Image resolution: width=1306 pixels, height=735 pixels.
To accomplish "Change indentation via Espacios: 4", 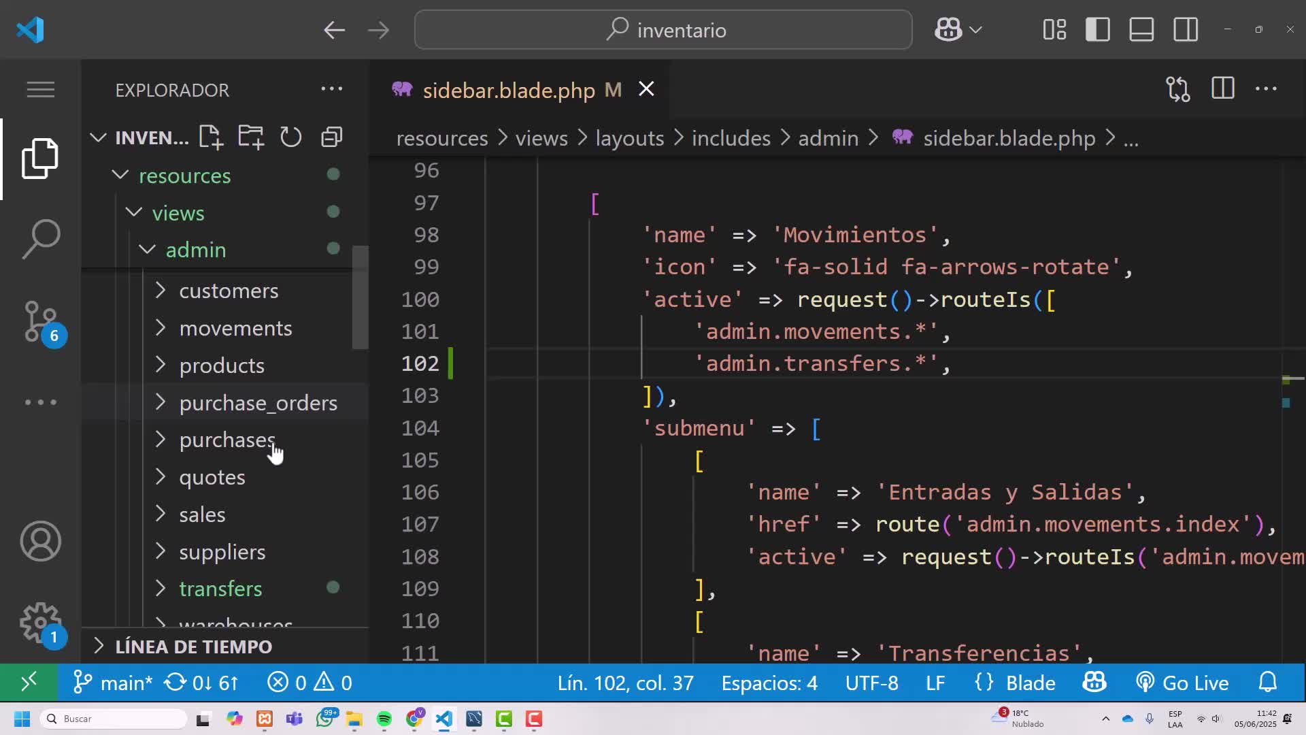I will pyautogui.click(x=769, y=683).
